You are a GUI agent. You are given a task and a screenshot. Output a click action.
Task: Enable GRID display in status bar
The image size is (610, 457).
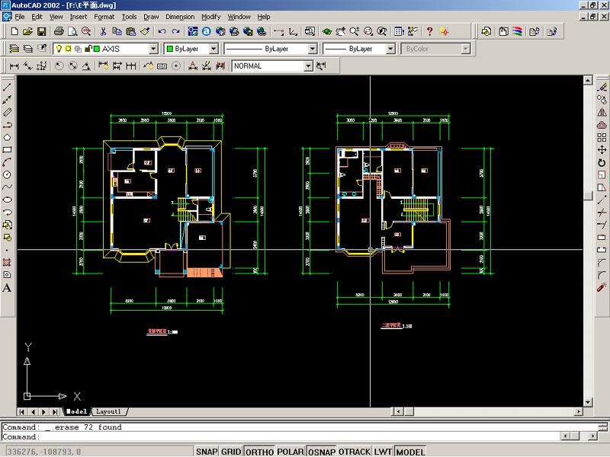point(232,452)
